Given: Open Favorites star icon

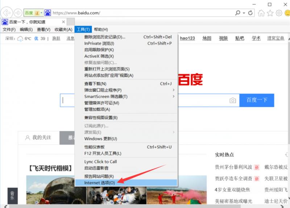Looking at the screenshot, I should pos(270,13).
